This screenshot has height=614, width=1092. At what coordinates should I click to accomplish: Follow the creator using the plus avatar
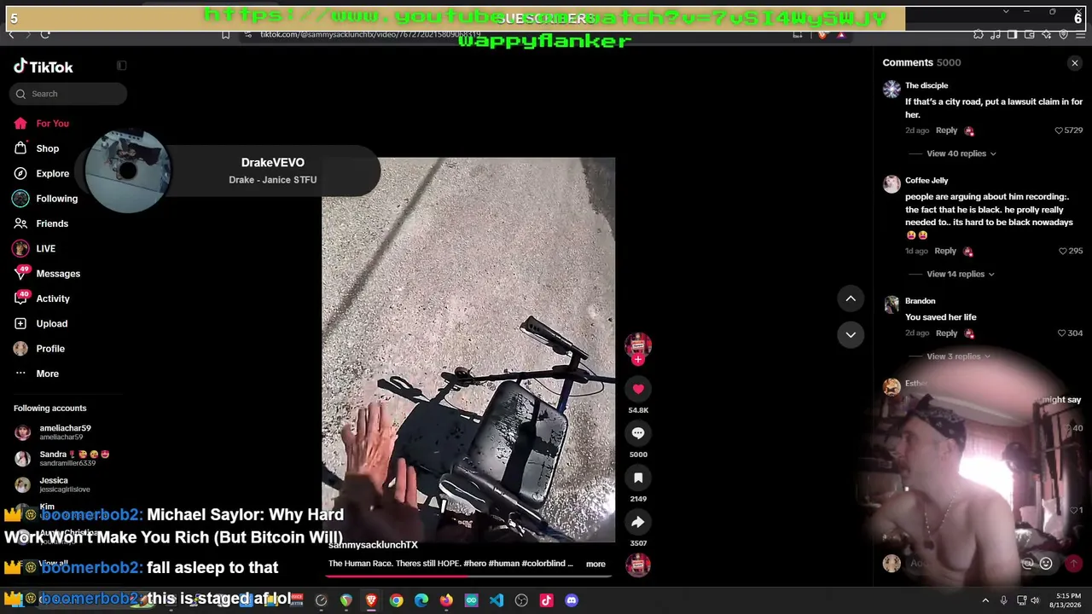[638, 359]
